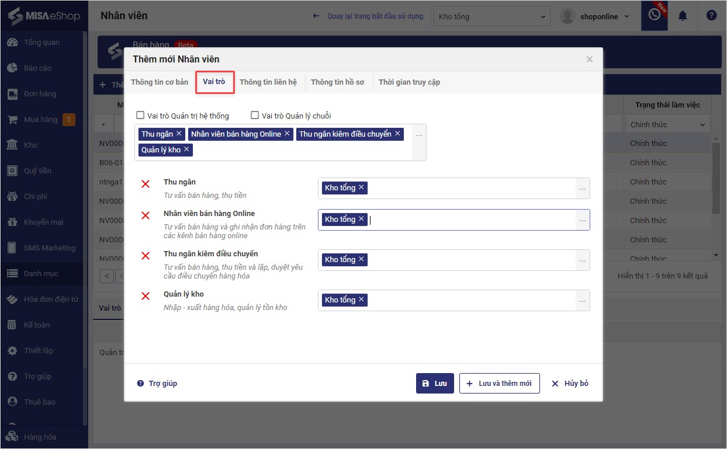The image size is (727, 449).
Task: Click the MISA eShop logo
Action: click(x=44, y=15)
